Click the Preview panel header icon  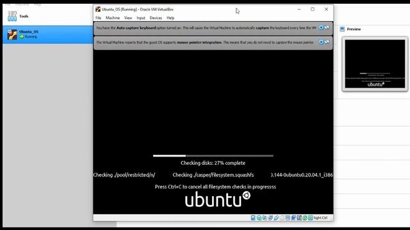(342, 29)
